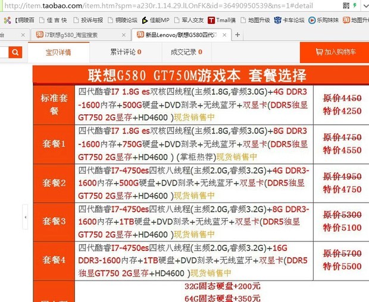Close the i7联想g580_淘宝搜索 tab
The height and width of the screenshot is (302, 369).
pos(124,35)
